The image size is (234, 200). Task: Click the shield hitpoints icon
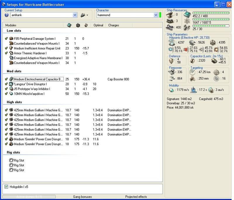point(172,42)
